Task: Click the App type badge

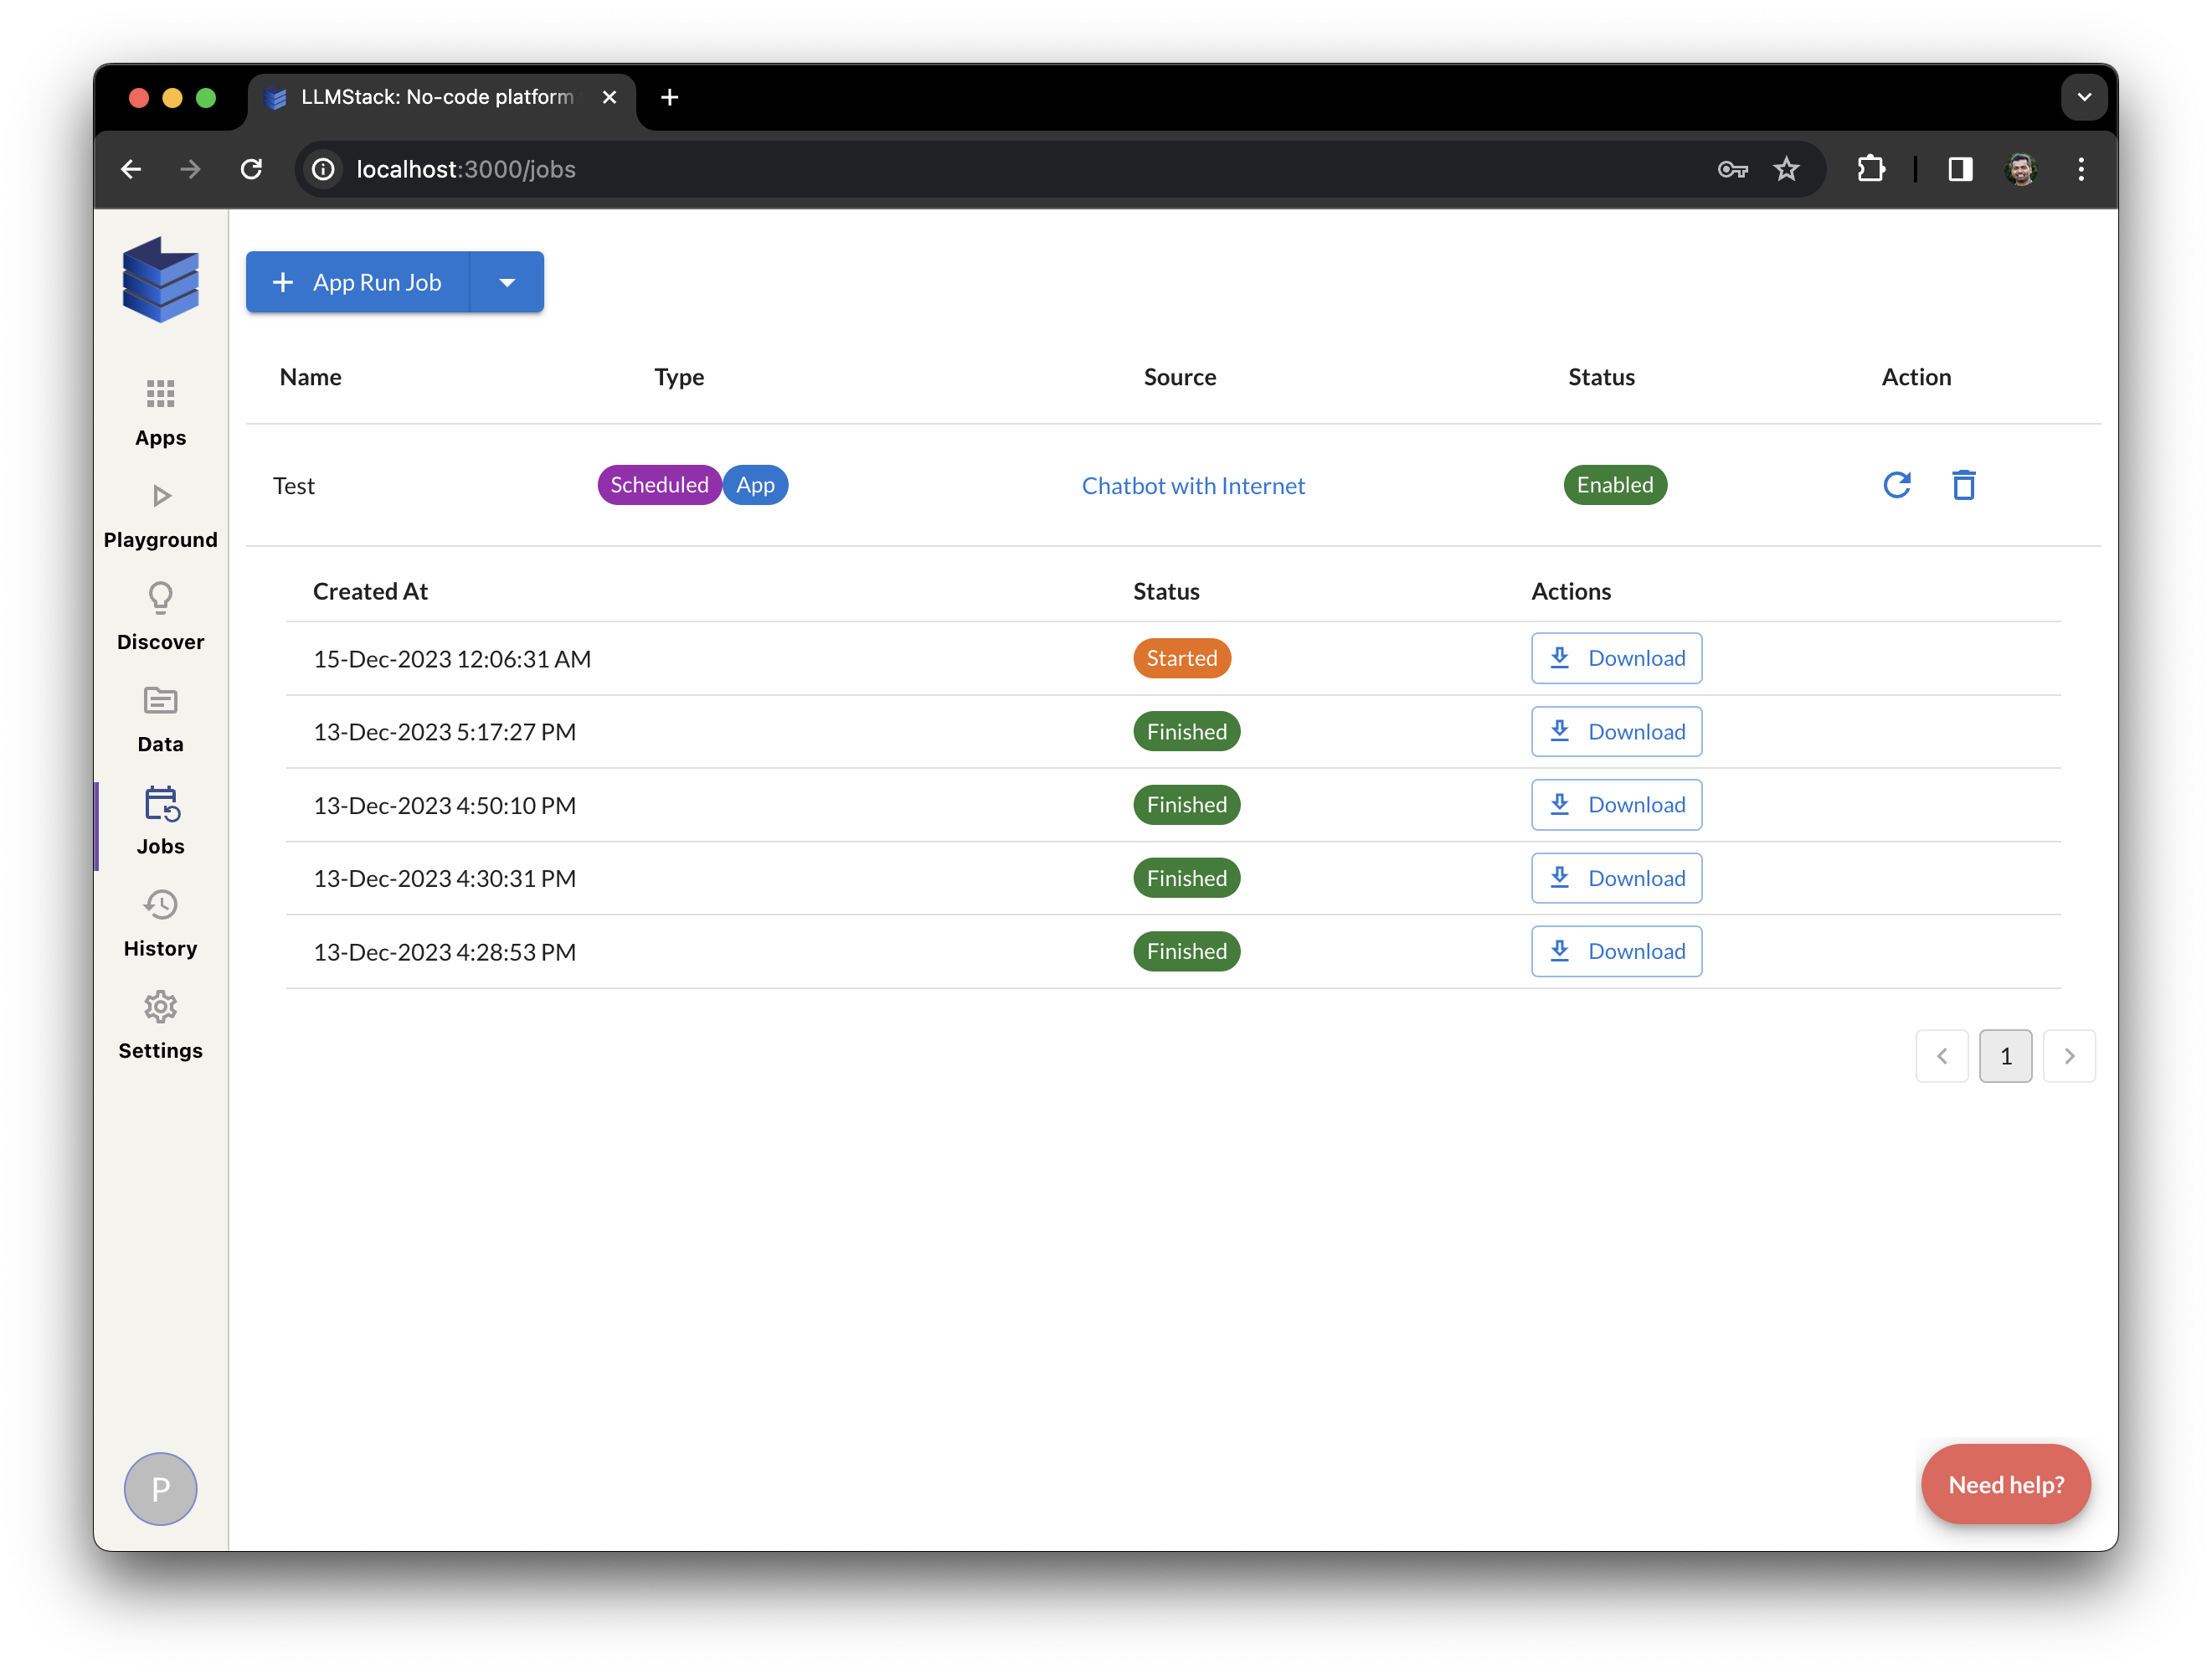Action: 755,484
